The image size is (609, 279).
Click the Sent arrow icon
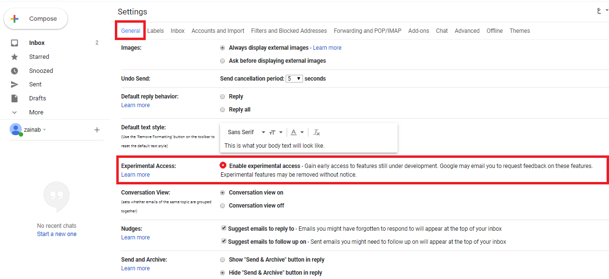(14, 84)
